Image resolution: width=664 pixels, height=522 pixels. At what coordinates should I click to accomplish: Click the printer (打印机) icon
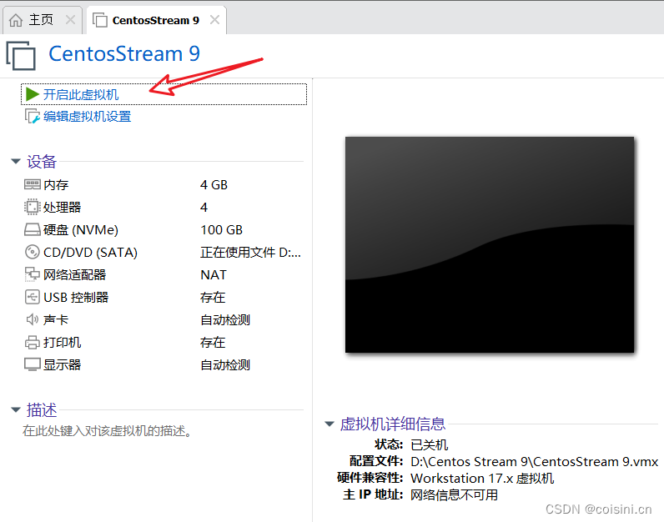33,342
